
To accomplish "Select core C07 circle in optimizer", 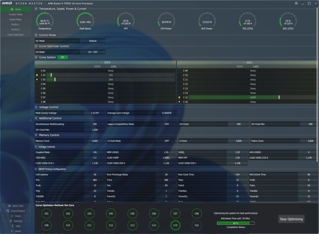I will [175, 214].
